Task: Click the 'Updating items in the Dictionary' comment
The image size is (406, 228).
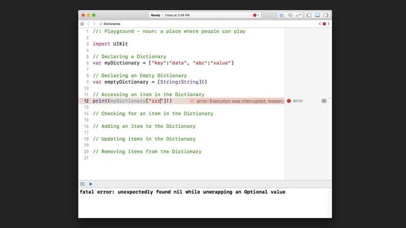Action: click(144, 139)
